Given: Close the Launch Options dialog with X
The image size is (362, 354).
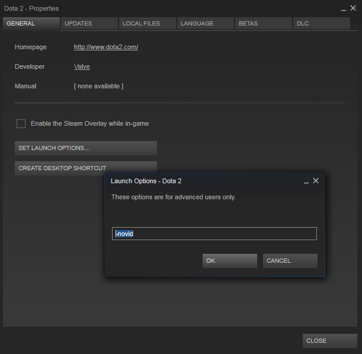Looking at the screenshot, I should pos(316,181).
